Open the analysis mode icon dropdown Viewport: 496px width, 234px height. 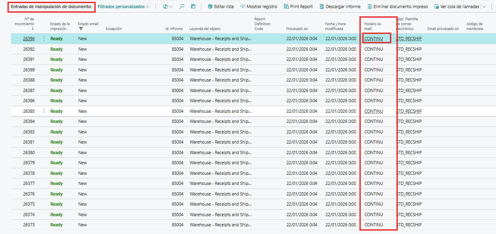pyautogui.click(x=168, y=6)
